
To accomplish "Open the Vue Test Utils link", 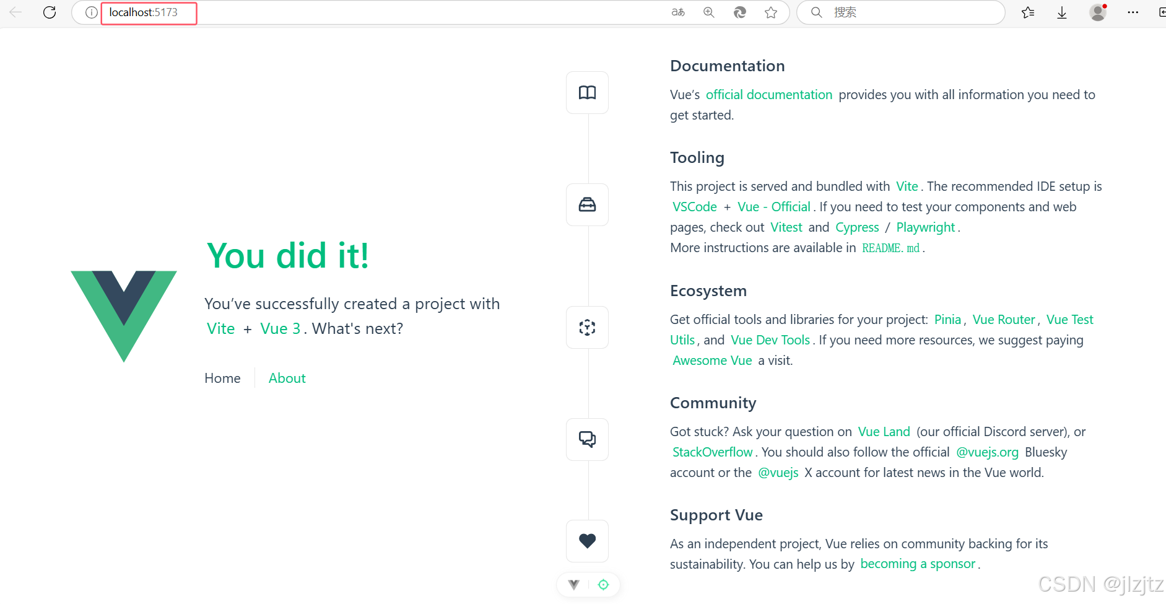I will point(1069,320).
